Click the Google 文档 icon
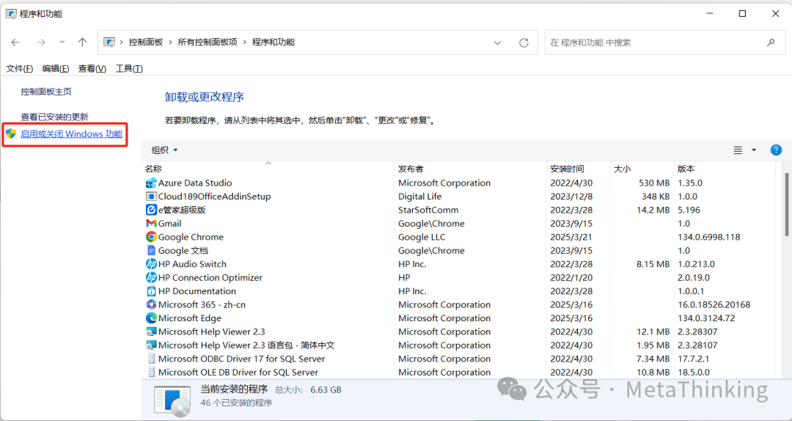Image resolution: width=792 pixels, height=421 pixels. (x=151, y=251)
